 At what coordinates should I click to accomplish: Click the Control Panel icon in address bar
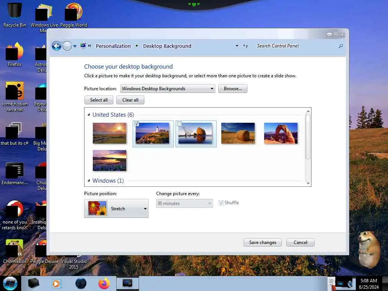pos(83,46)
